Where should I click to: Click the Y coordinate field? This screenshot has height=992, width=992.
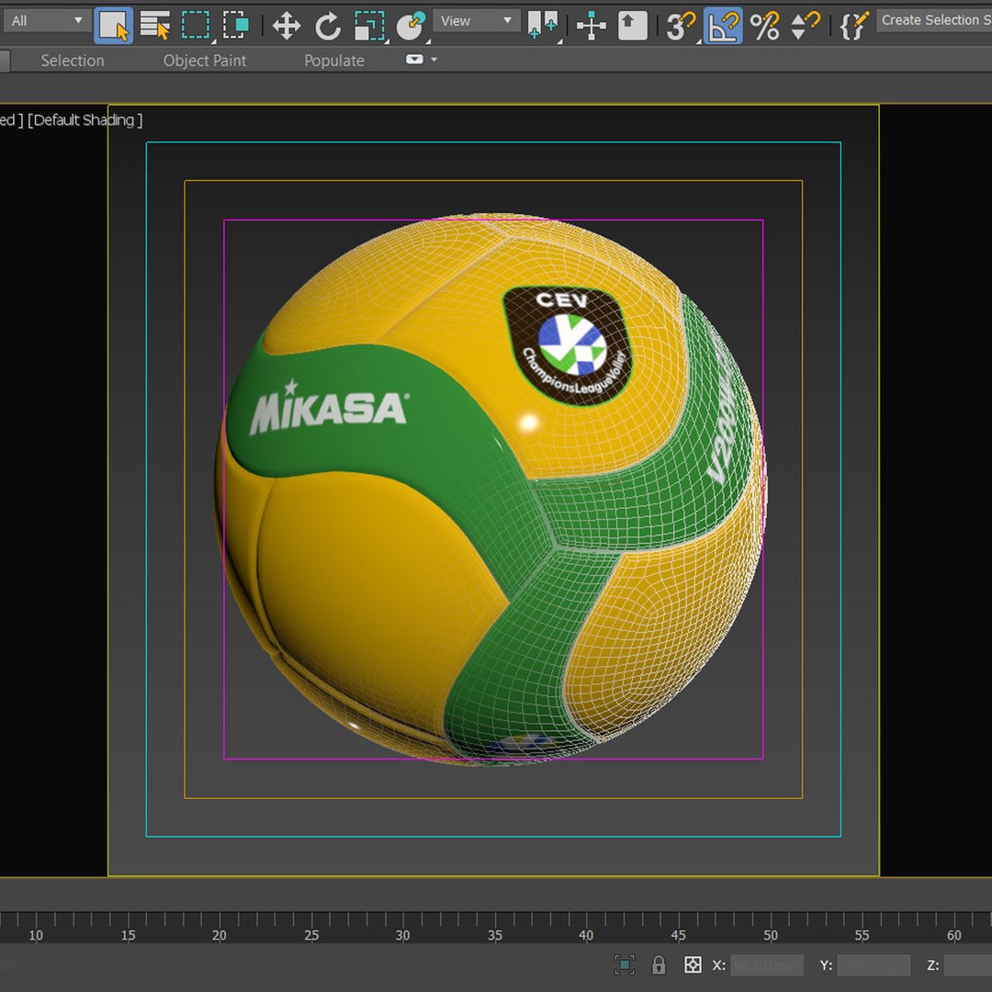click(874, 965)
